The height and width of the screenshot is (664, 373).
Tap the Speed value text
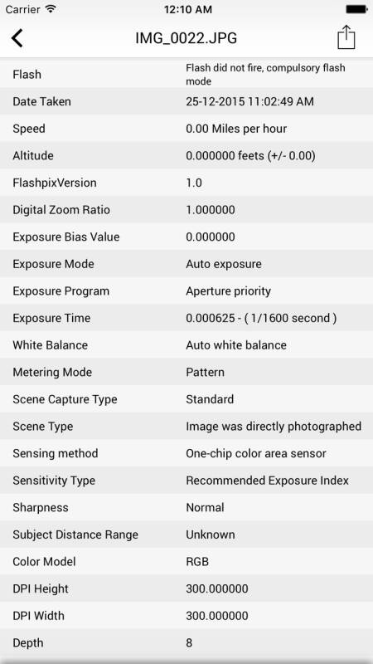[236, 129]
